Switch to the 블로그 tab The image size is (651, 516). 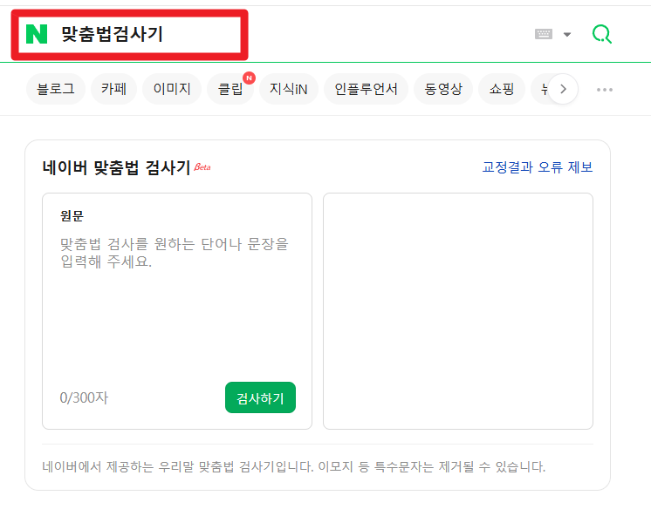pos(56,89)
